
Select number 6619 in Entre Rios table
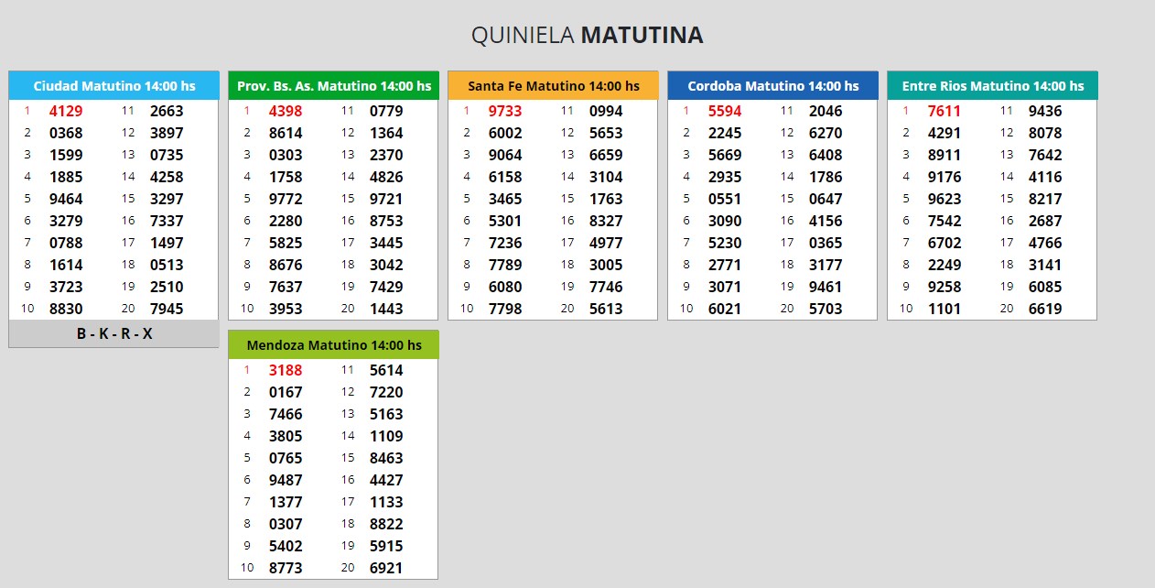point(1045,309)
